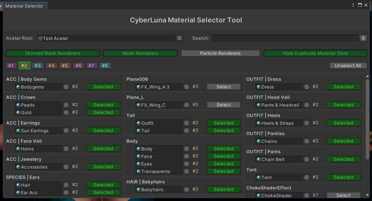Switch to material slot #5 tab

(x=65, y=66)
